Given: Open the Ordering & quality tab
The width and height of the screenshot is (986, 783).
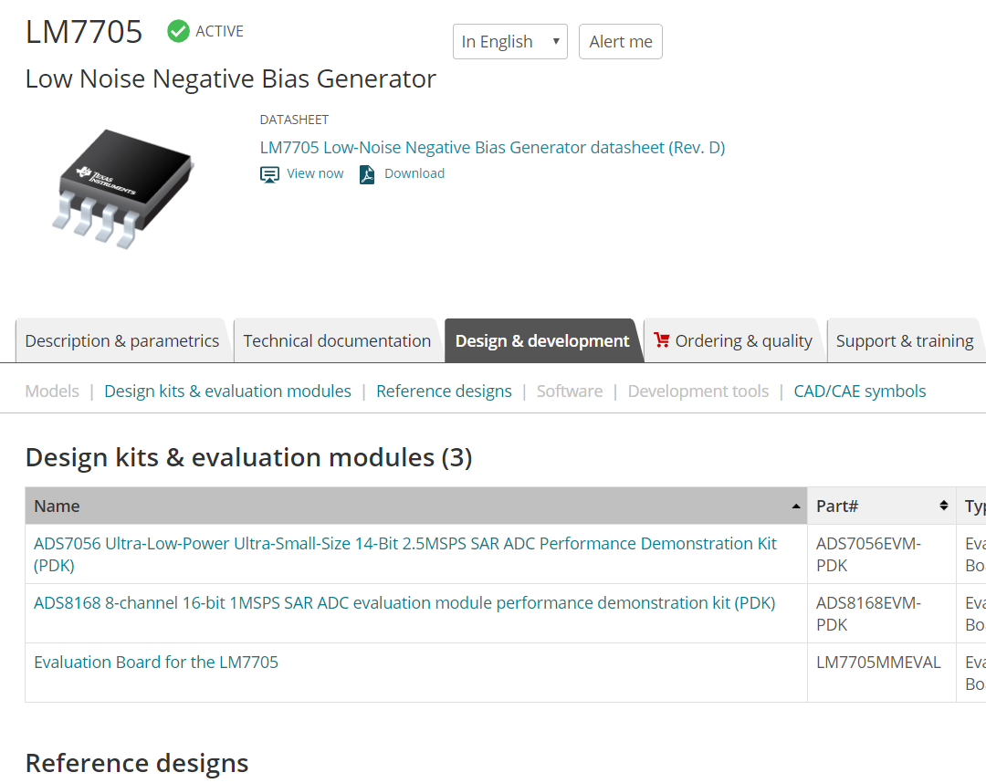Looking at the screenshot, I should coord(733,340).
